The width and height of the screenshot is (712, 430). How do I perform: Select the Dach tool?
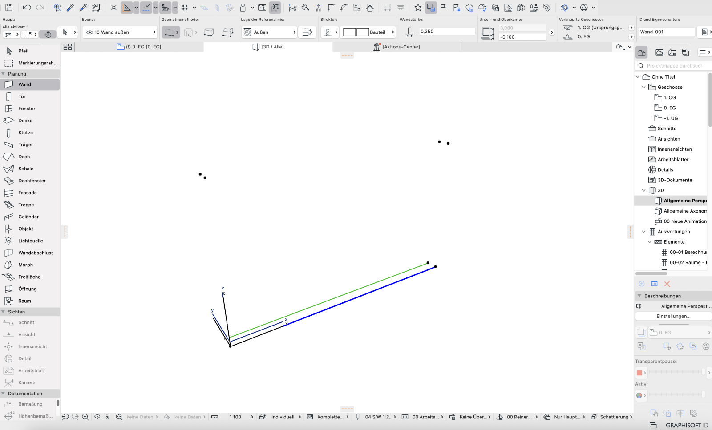(30, 157)
